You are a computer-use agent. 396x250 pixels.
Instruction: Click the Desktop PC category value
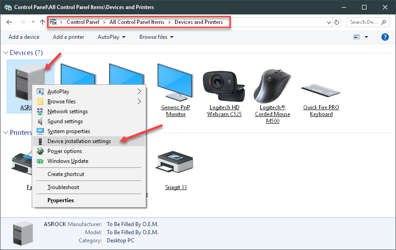(x=120, y=241)
